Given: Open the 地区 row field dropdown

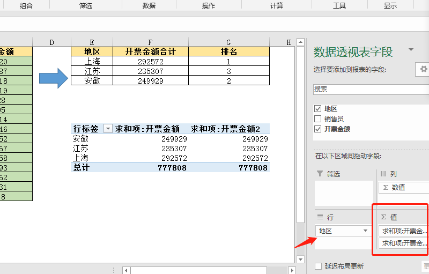Looking at the screenshot, I should click(365, 231).
